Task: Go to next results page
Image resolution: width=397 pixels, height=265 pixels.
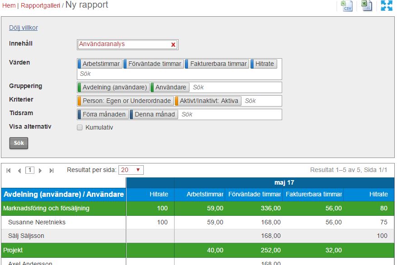Action: tap(40, 171)
